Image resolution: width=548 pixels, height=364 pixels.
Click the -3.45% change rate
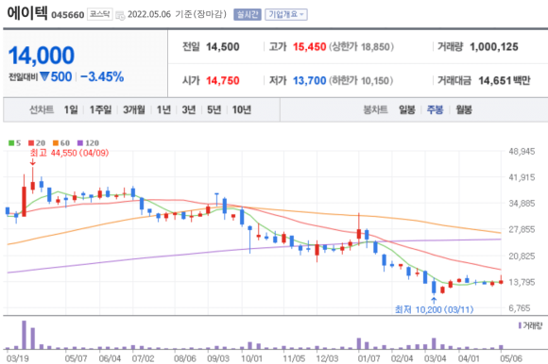[102, 76]
